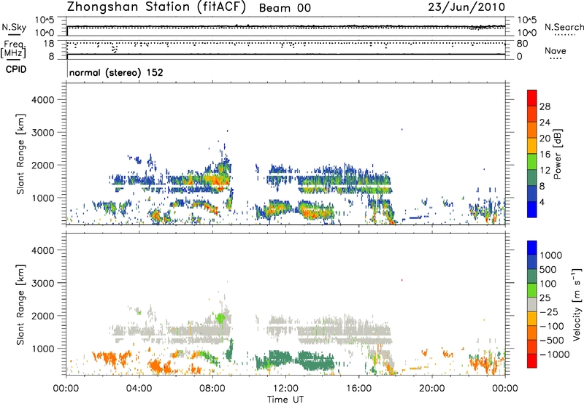Click the '4' tick on the Power colorbar
Image resolution: width=584 pixels, height=404 pixels.
[x=542, y=202]
